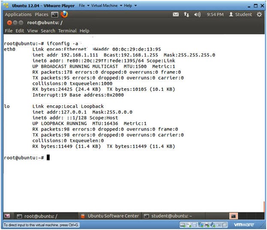Click the 9:54 PM clock

pos(215,15)
